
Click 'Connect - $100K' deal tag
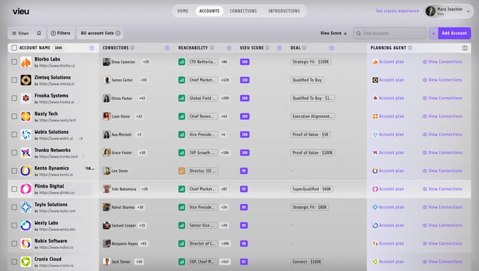tap(307, 262)
